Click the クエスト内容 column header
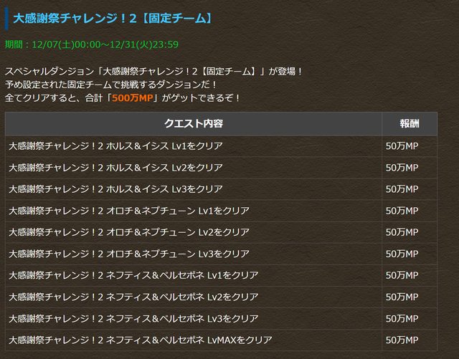Screen dimensions: 459x359 tap(194, 123)
